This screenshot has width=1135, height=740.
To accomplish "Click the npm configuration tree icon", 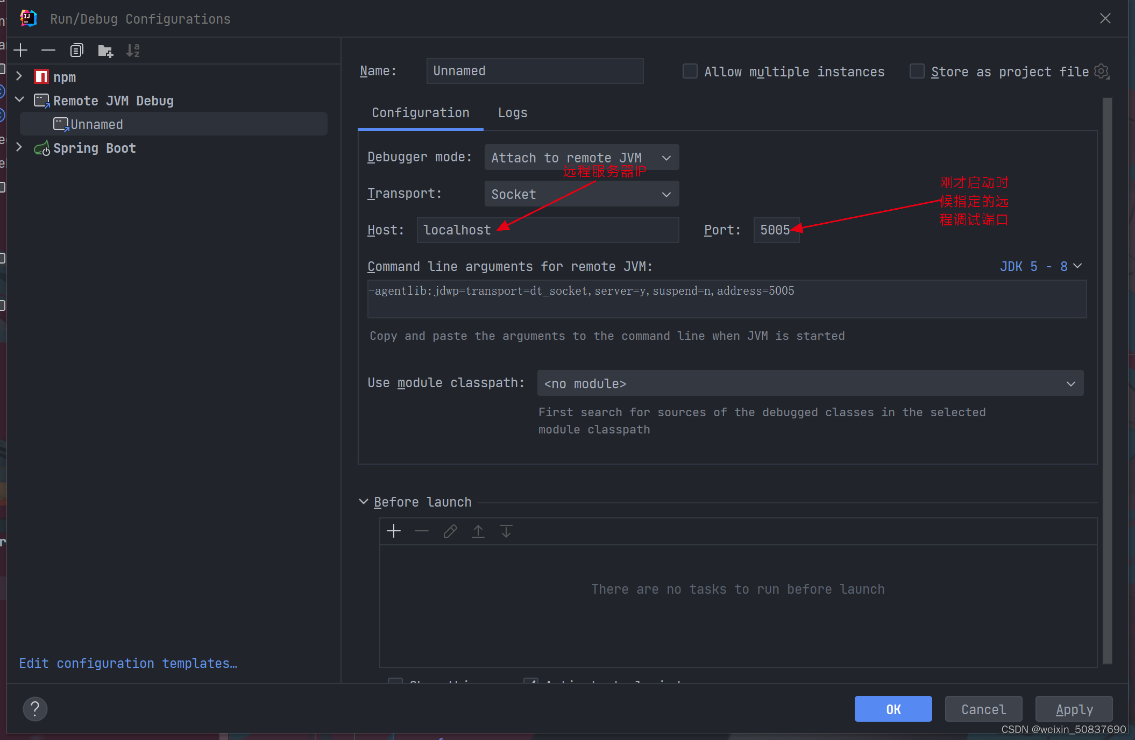I will click(43, 76).
